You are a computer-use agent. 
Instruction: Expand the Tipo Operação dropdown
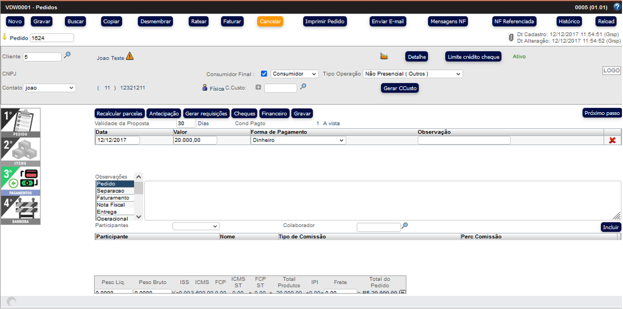point(412,74)
